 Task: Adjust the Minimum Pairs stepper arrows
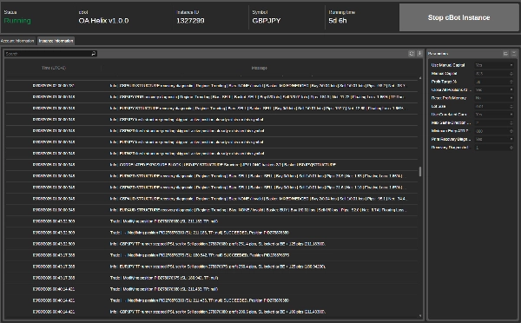click(x=511, y=131)
